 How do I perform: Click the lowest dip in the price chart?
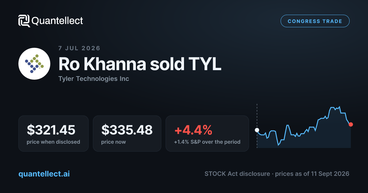[278, 145]
